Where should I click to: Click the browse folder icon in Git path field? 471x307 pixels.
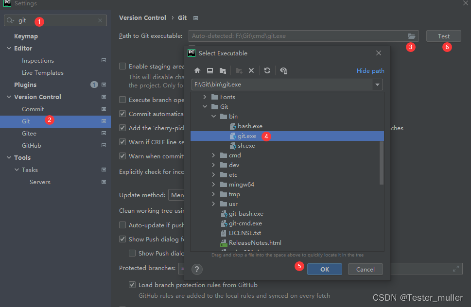pos(412,36)
